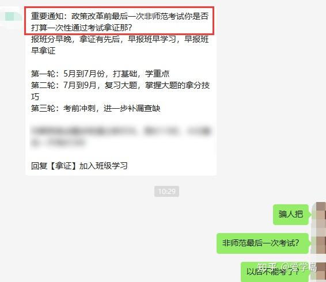Open the avatar beside 以后不能考了?
The height and width of the screenshot is (282, 326).
pyautogui.click(x=320, y=272)
